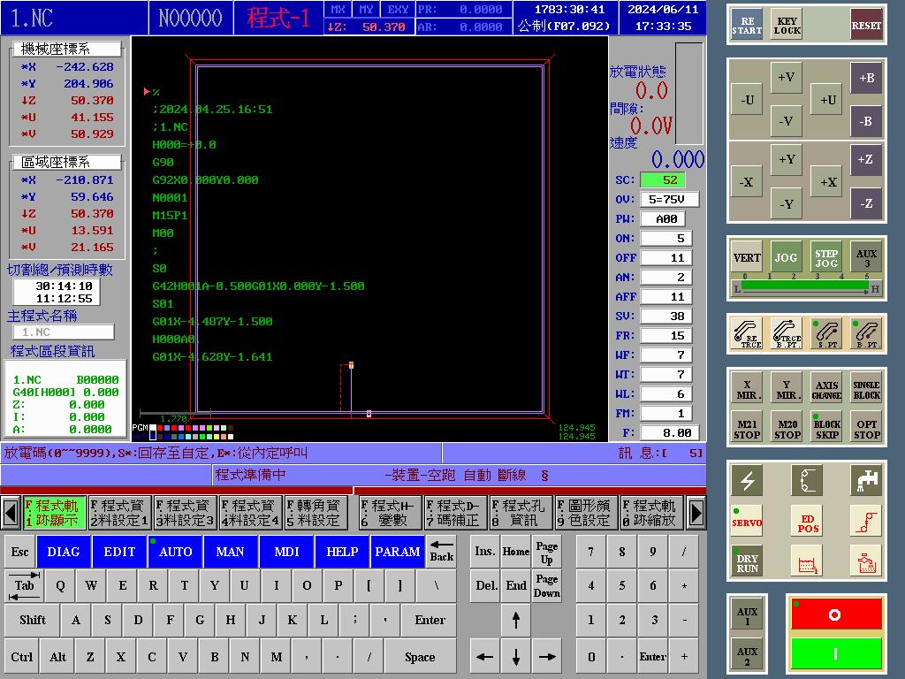The height and width of the screenshot is (679, 905).
Task: Click the RESET button
Action: (x=866, y=25)
